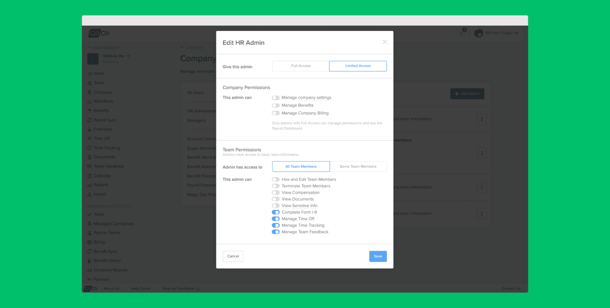Image resolution: width=610 pixels, height=308 pixels.
Task: Open the first admin row's three-dot menu
Action: [481, 119]
